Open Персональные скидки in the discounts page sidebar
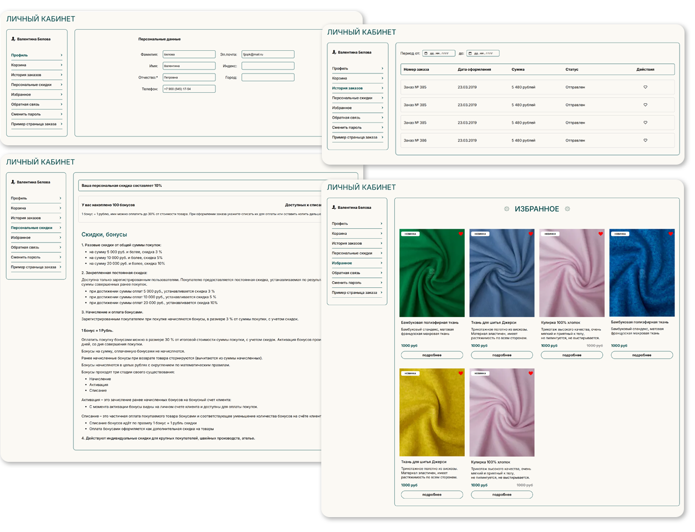This screenshot has width=695, height=532. 31,228
